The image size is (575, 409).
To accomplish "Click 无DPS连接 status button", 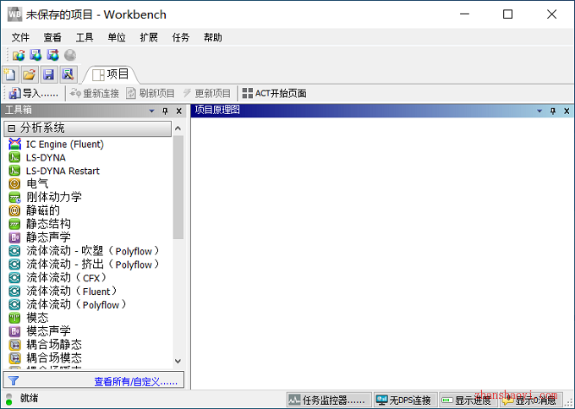I will click(x=404, y=401).
